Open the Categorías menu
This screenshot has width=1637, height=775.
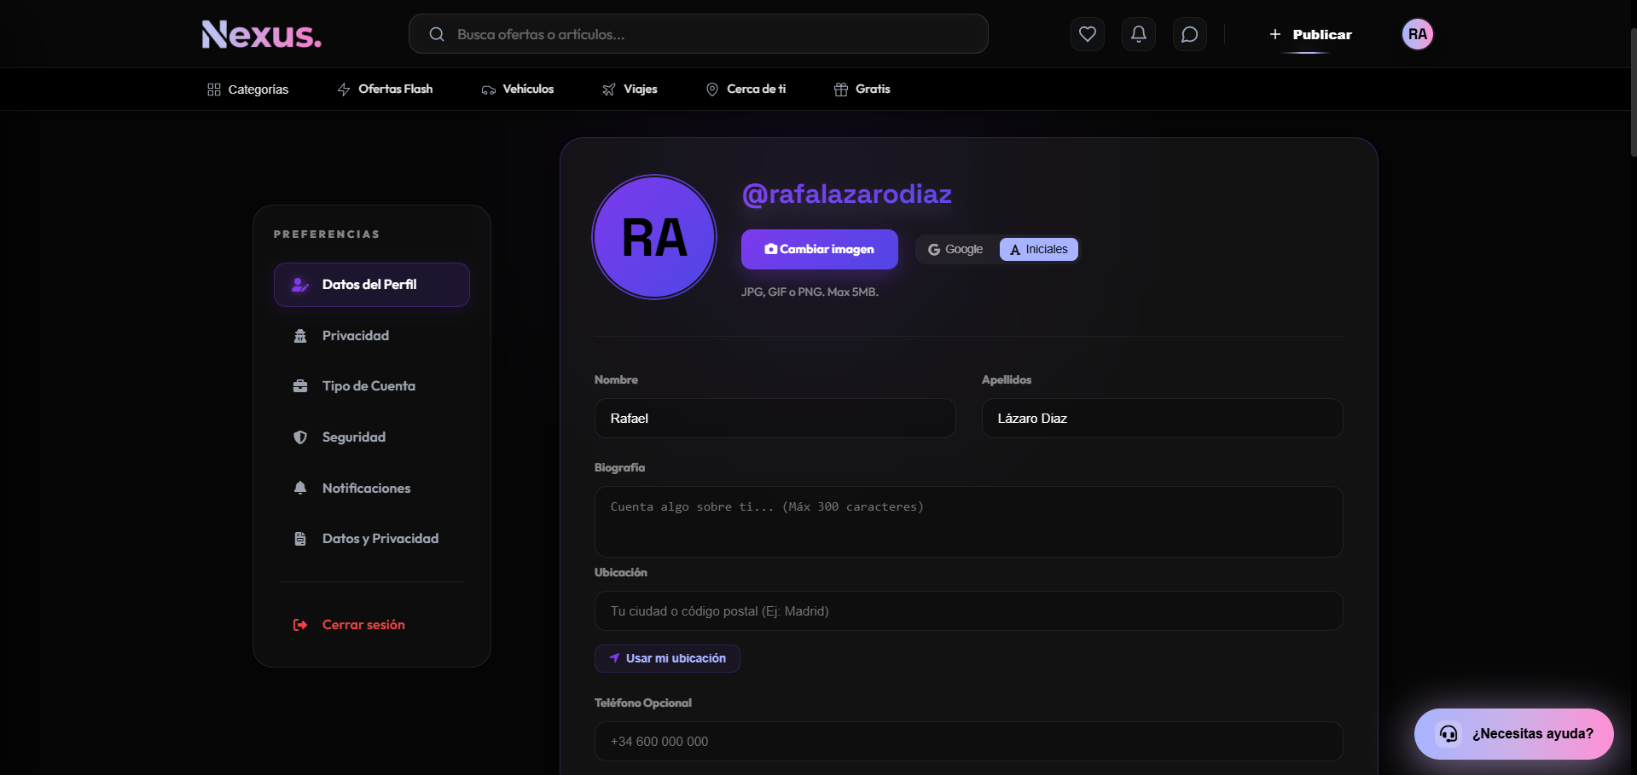[248, 90]
